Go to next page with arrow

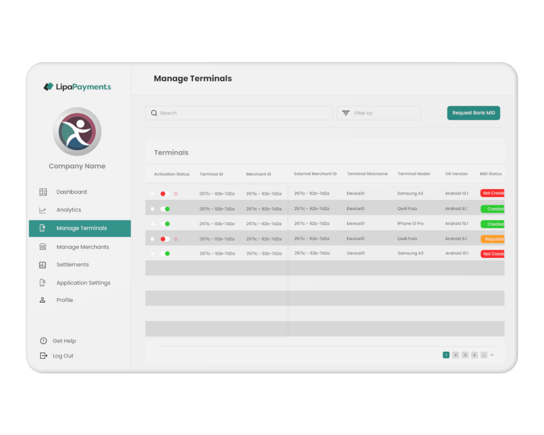[x=492, y=355]
